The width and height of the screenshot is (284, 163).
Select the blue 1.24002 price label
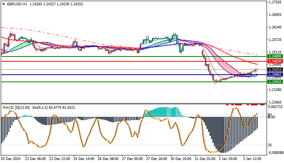(x=275, y=75)
